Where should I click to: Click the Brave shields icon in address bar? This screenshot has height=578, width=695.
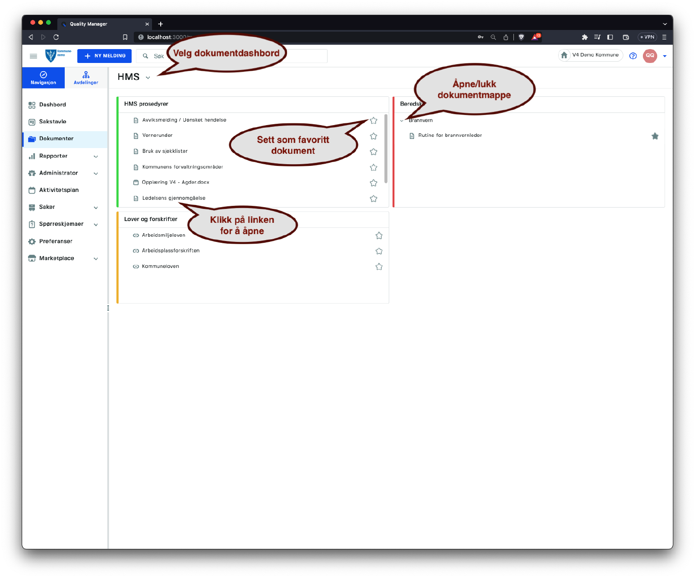coord(521,37)
